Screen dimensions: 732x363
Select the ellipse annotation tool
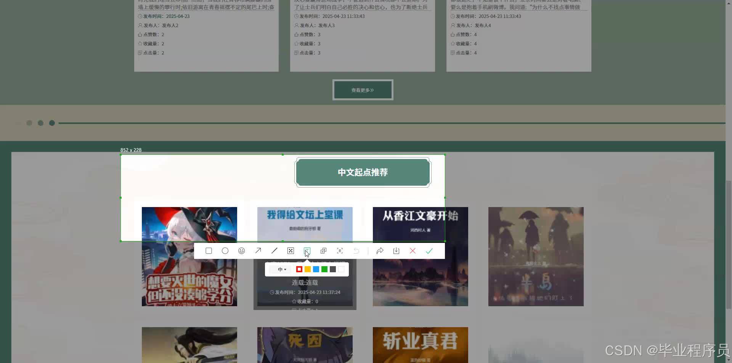(x=225, y=251)
